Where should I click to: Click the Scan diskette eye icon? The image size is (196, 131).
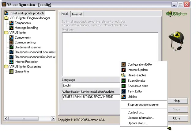(123, 81)
